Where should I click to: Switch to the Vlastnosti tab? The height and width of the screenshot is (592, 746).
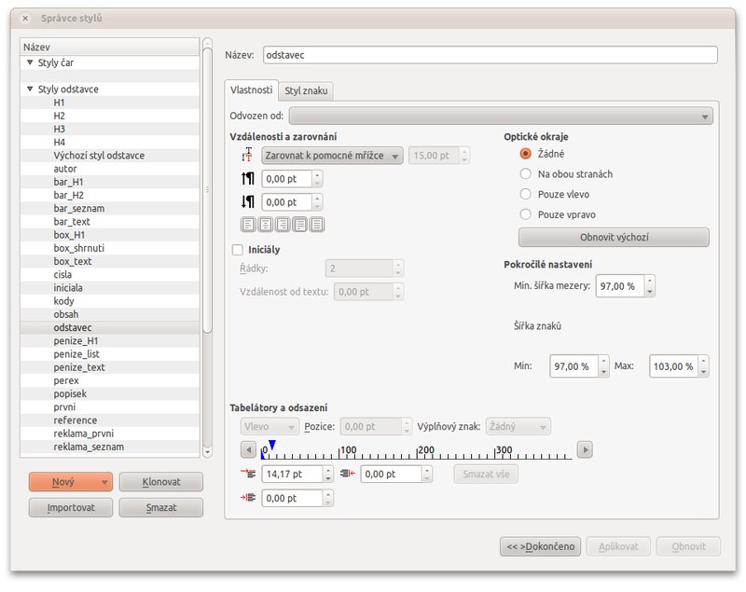pos(251,89)
